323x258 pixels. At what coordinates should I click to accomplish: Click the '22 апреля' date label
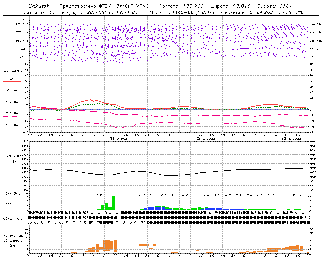coord(205,139)
